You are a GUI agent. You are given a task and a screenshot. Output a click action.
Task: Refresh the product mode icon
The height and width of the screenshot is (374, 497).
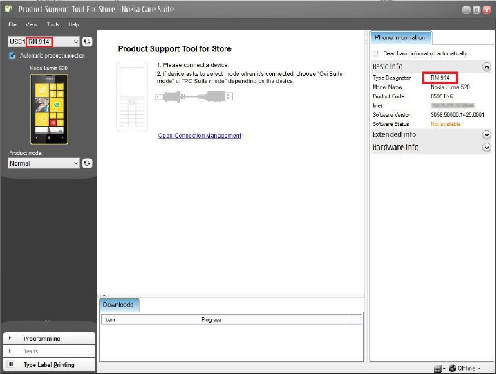pyautogui.click(x=87, y=163)
